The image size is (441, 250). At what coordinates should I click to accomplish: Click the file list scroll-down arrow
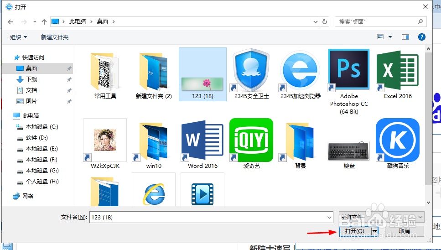coord(428,203)
